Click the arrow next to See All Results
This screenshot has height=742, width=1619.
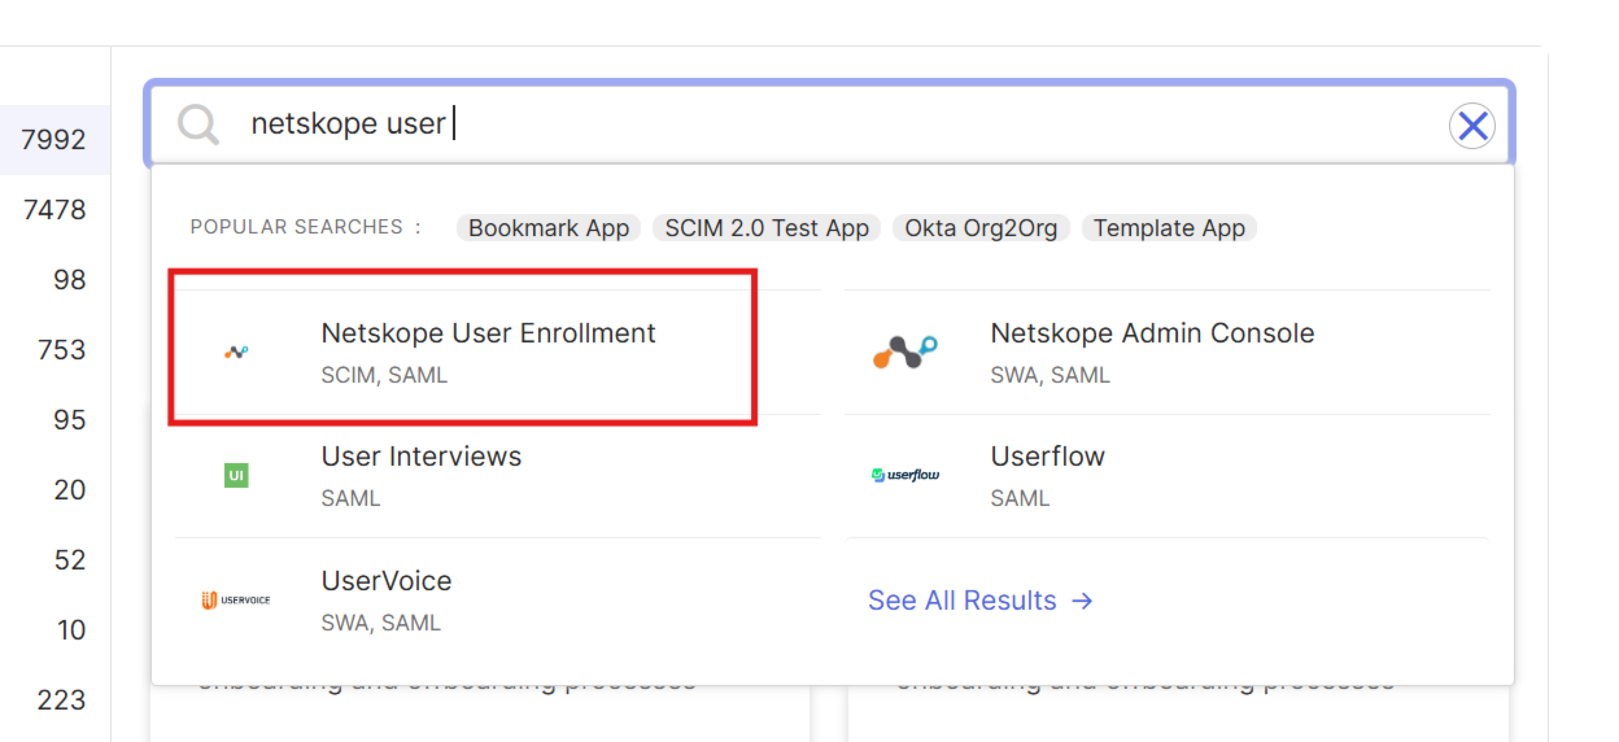point(1082,601)
